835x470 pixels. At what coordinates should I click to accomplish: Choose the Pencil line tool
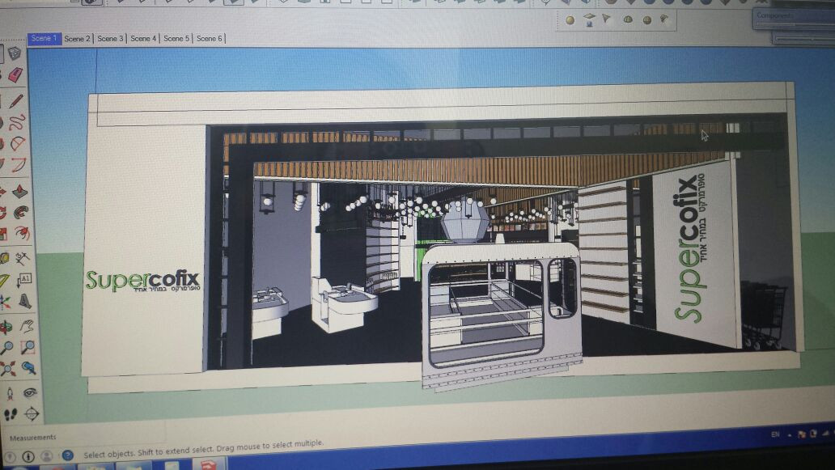pyautogui.click(x=16, y=100)
